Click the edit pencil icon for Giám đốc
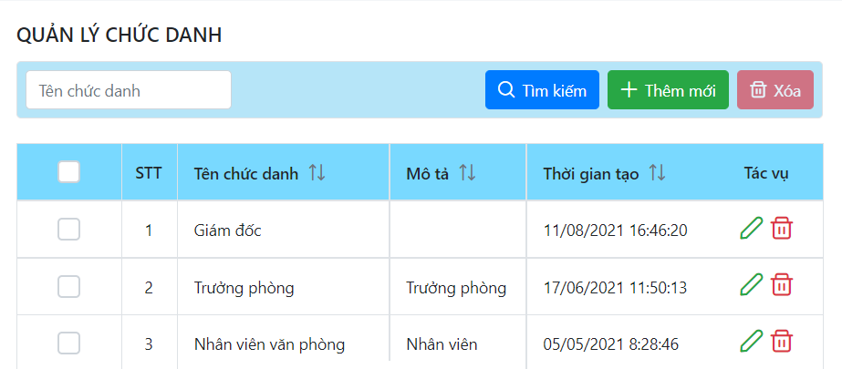The image size is (842, 369). pyautogui.click(x=751, y=229)
